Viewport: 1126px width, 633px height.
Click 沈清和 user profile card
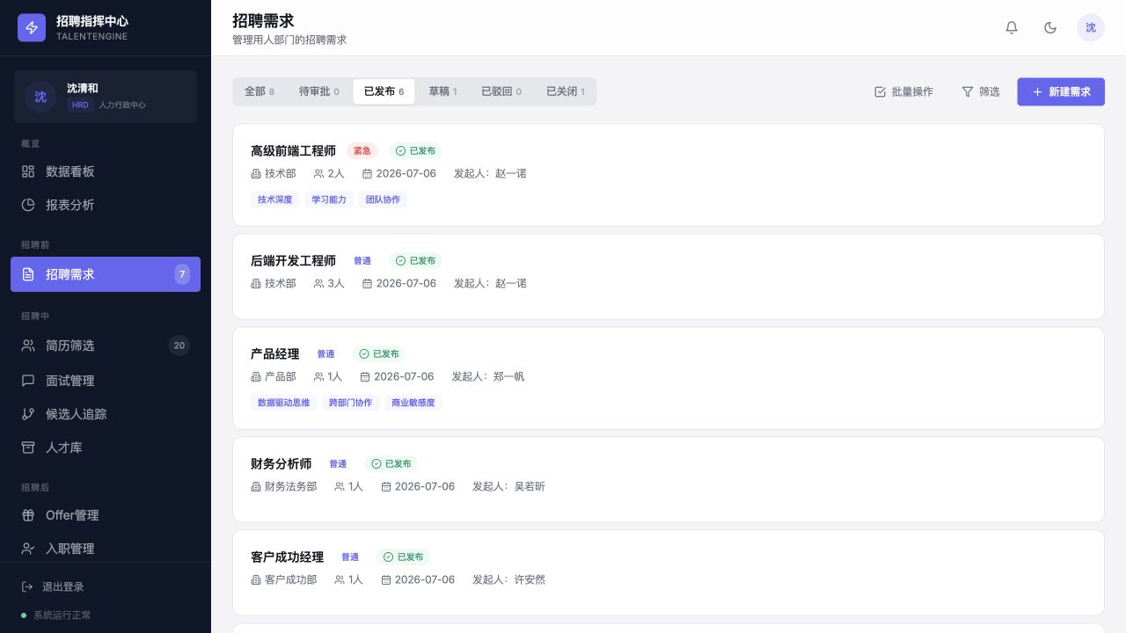click(106, 97)
